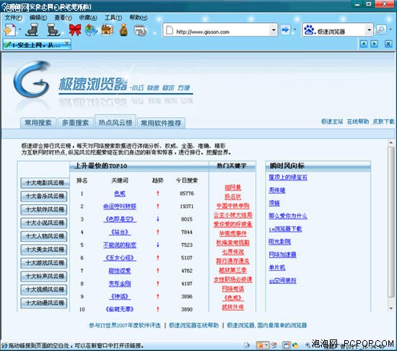Click the page vertical scrollbar down arrow
397x351 pixels.
[391, 308]
